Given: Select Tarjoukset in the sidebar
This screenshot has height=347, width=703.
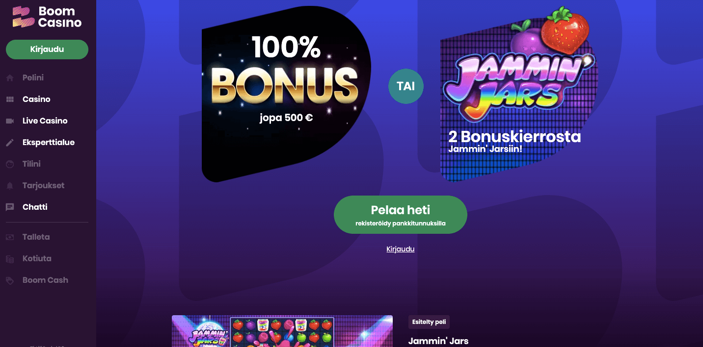Looking at the screenshot, I should coord(43,185).
